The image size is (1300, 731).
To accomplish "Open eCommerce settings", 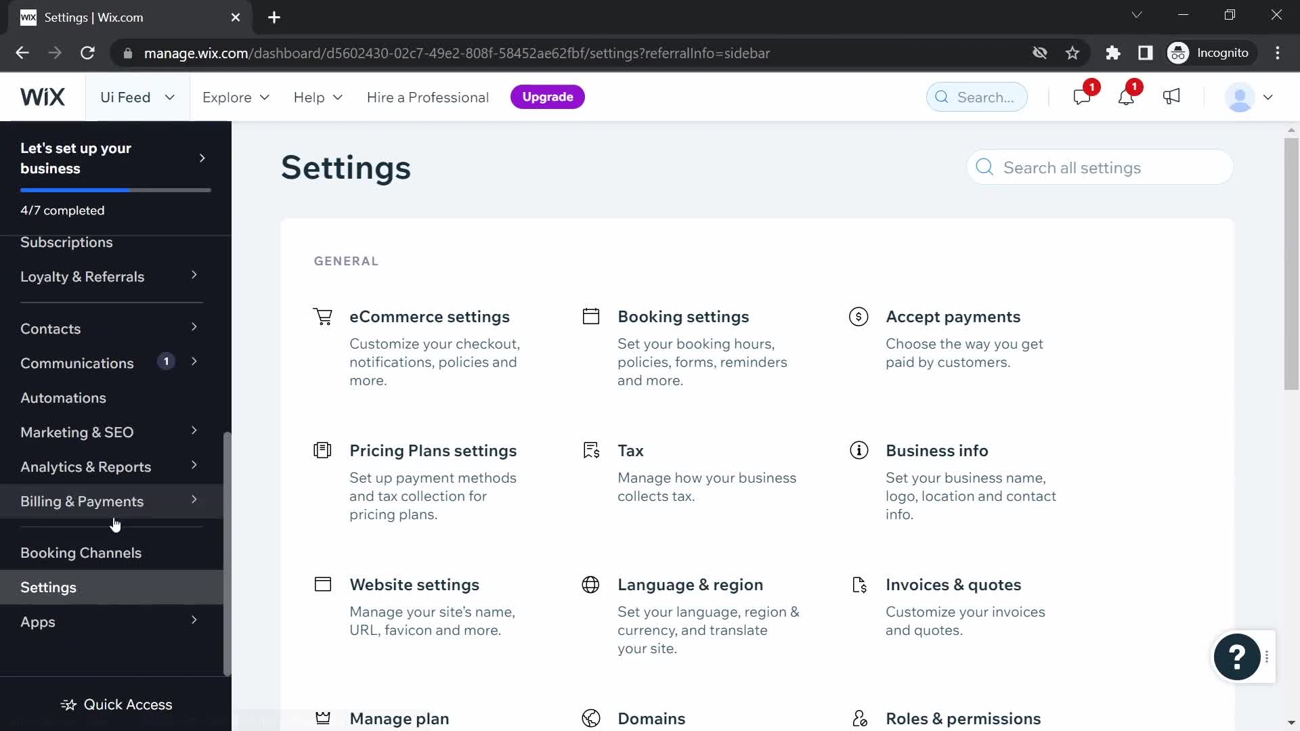I will (x=429, y=317).
